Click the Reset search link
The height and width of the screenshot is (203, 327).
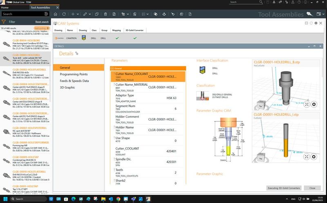[x=42, y=22]
